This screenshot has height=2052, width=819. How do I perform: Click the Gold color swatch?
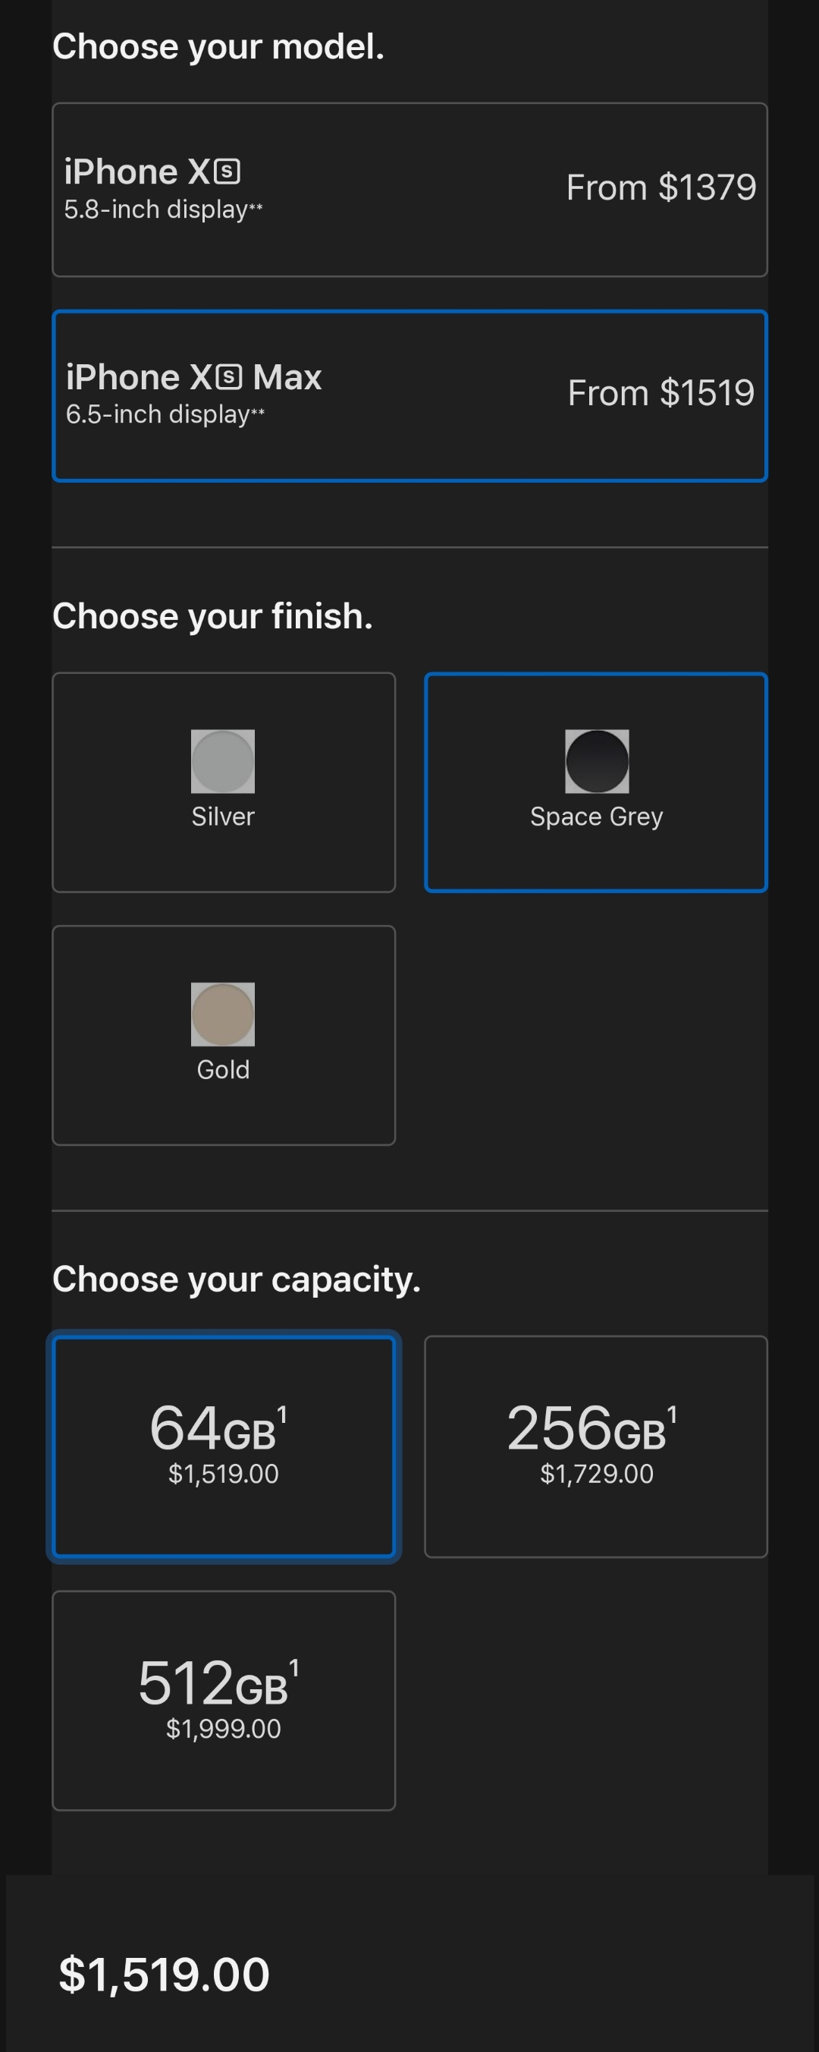click(x=223, y=1014)
